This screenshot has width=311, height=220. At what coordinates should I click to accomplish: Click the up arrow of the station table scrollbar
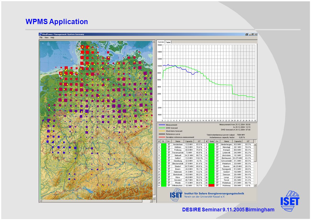click(255, 144)
